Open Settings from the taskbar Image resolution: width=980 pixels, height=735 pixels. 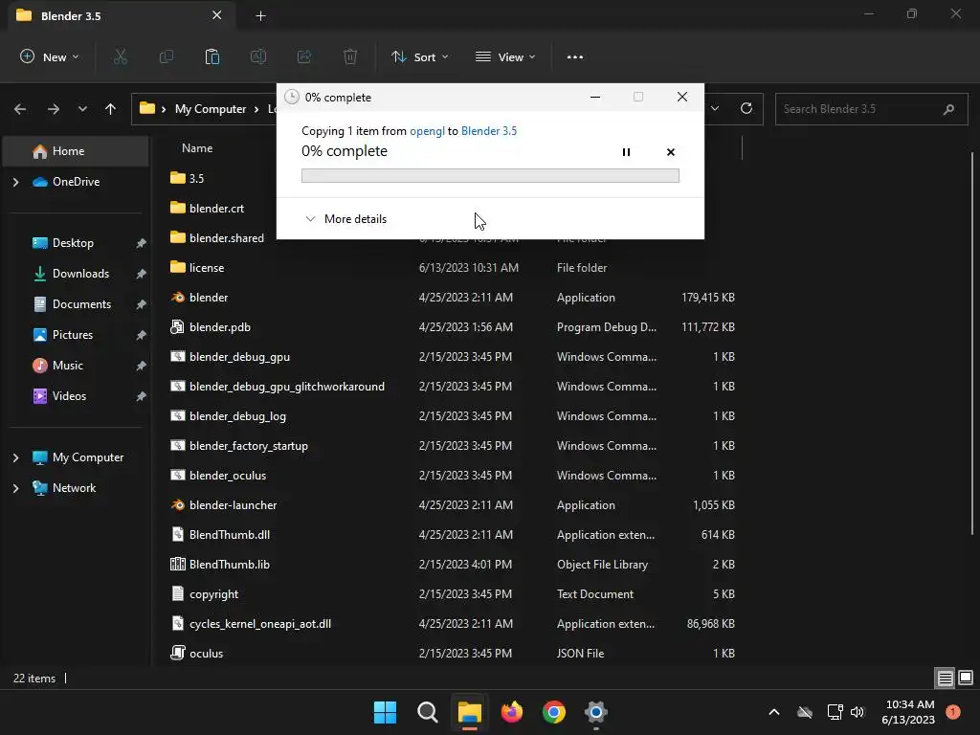[595, 712]
